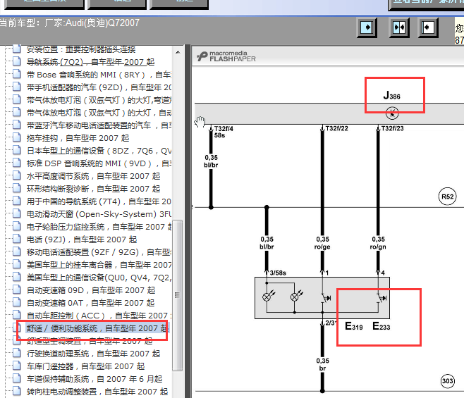464x398 pixels.
Task: Click the scroll-up arrow of the tree list
Action: click(178, 52)
